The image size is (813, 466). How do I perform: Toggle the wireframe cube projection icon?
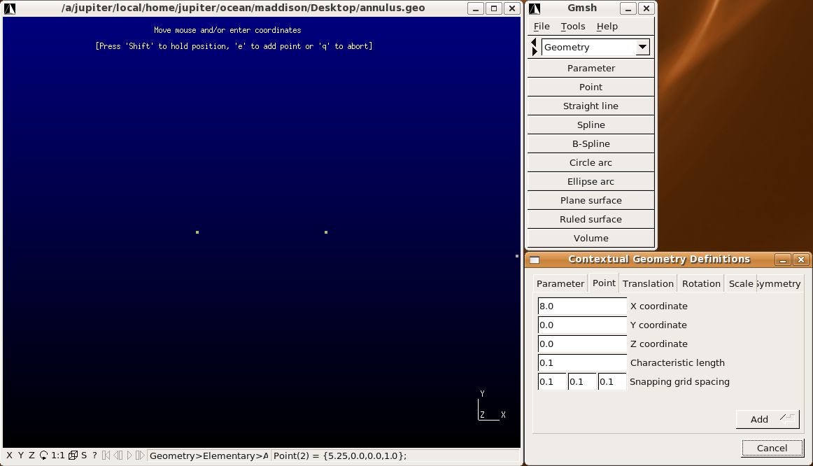(x=73, y=456)
